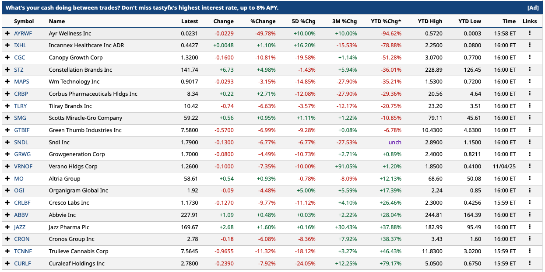Open the CRLBF symbol link
The width and height of the screenshot is (545, 272).
tap(22, 202)
